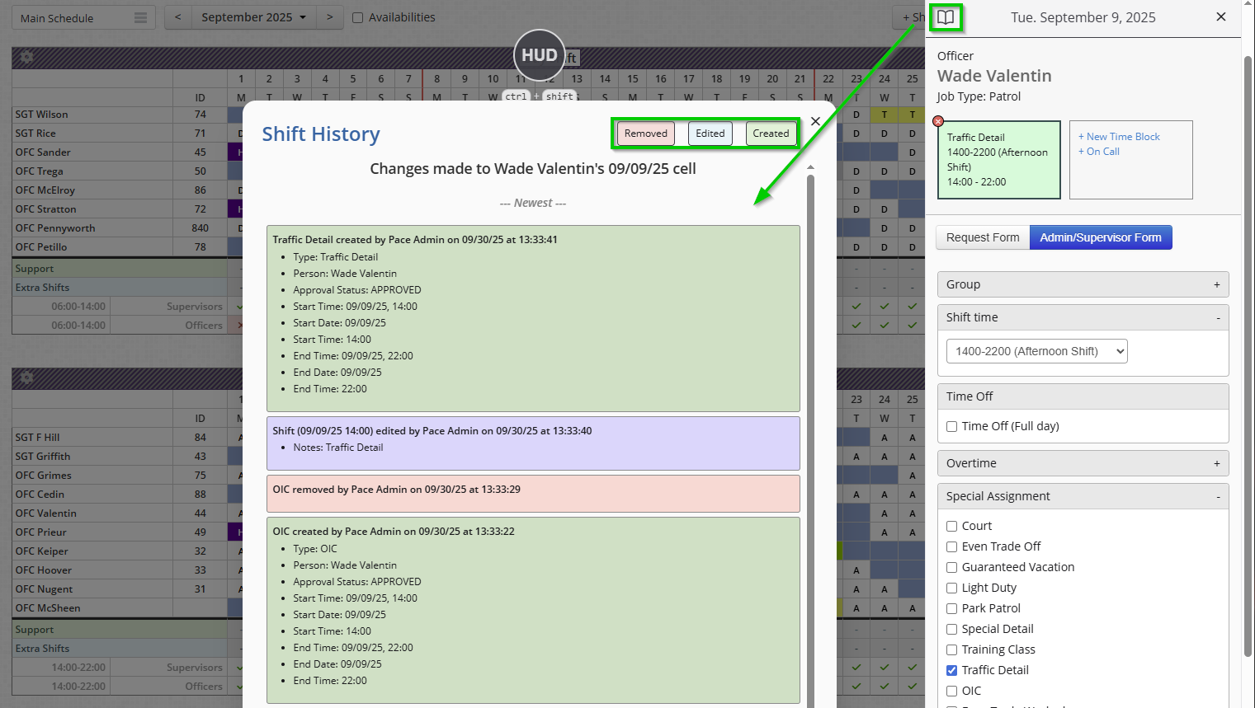Viewport: 1255px width, 708px height.
Task: Switch to the Request Form tab
Action: click(982, 237)
